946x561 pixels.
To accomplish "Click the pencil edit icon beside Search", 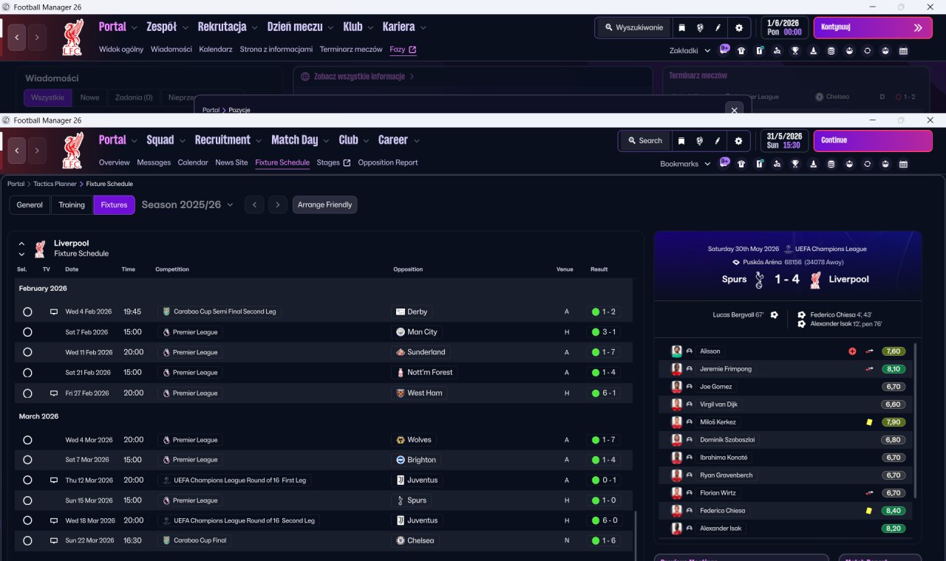I will click(718, 140).
